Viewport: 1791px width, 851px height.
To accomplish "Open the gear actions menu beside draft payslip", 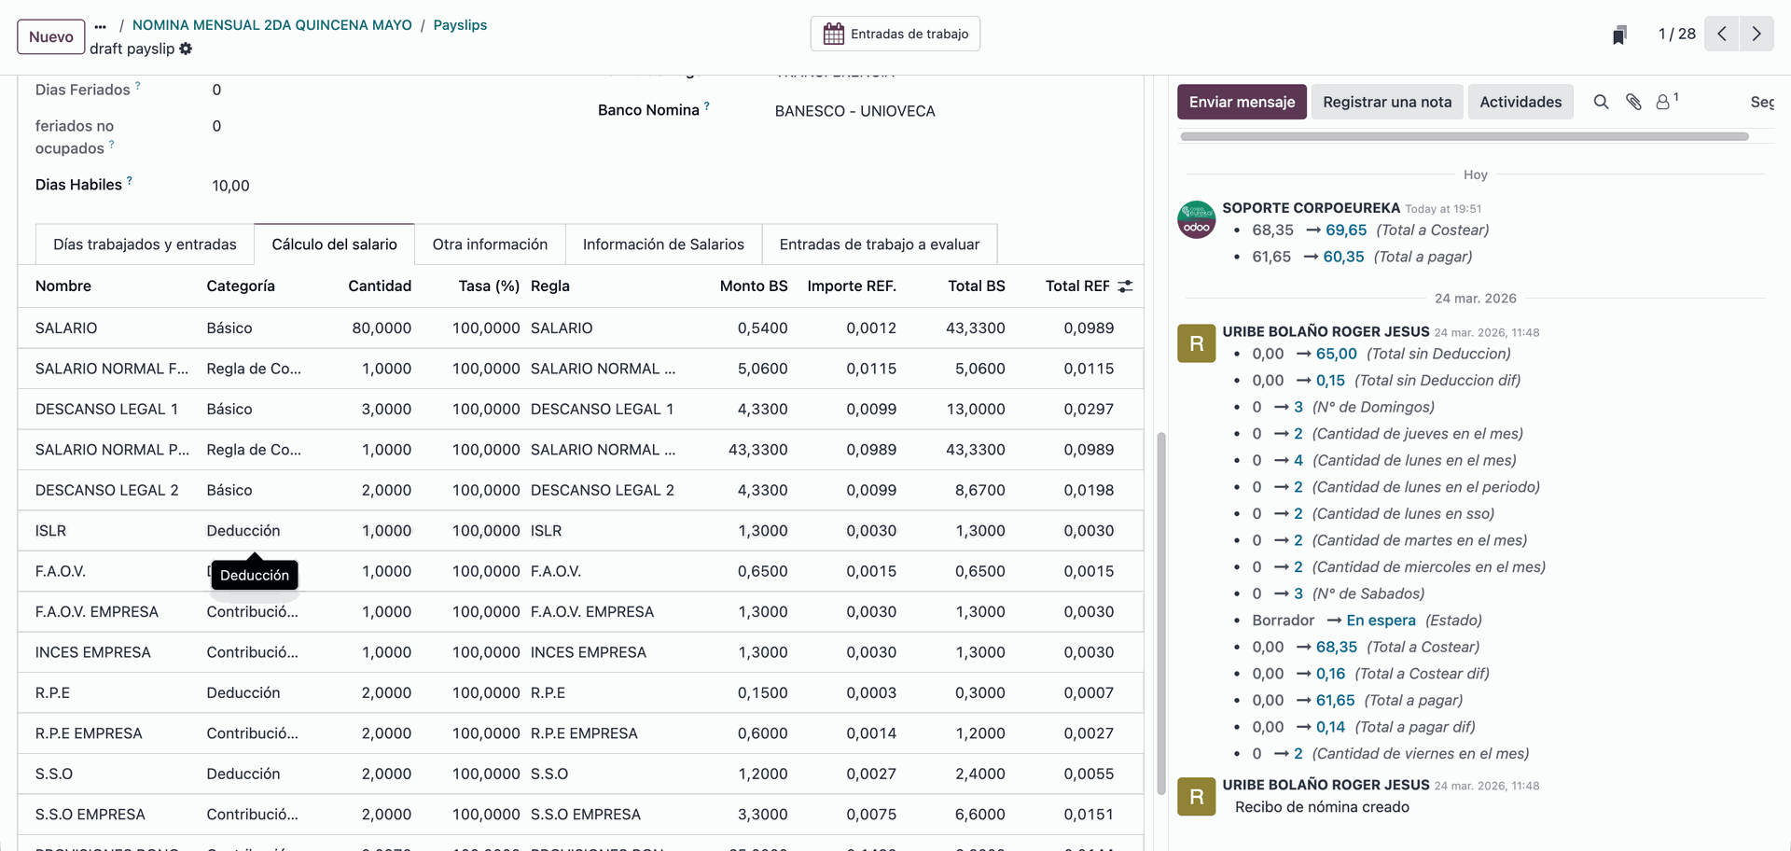I will 186,49.
